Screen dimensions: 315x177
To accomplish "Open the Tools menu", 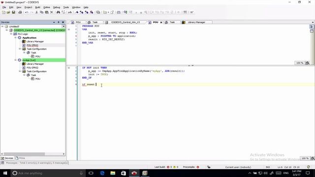I will pyautogui.click(x=66, y=7).
